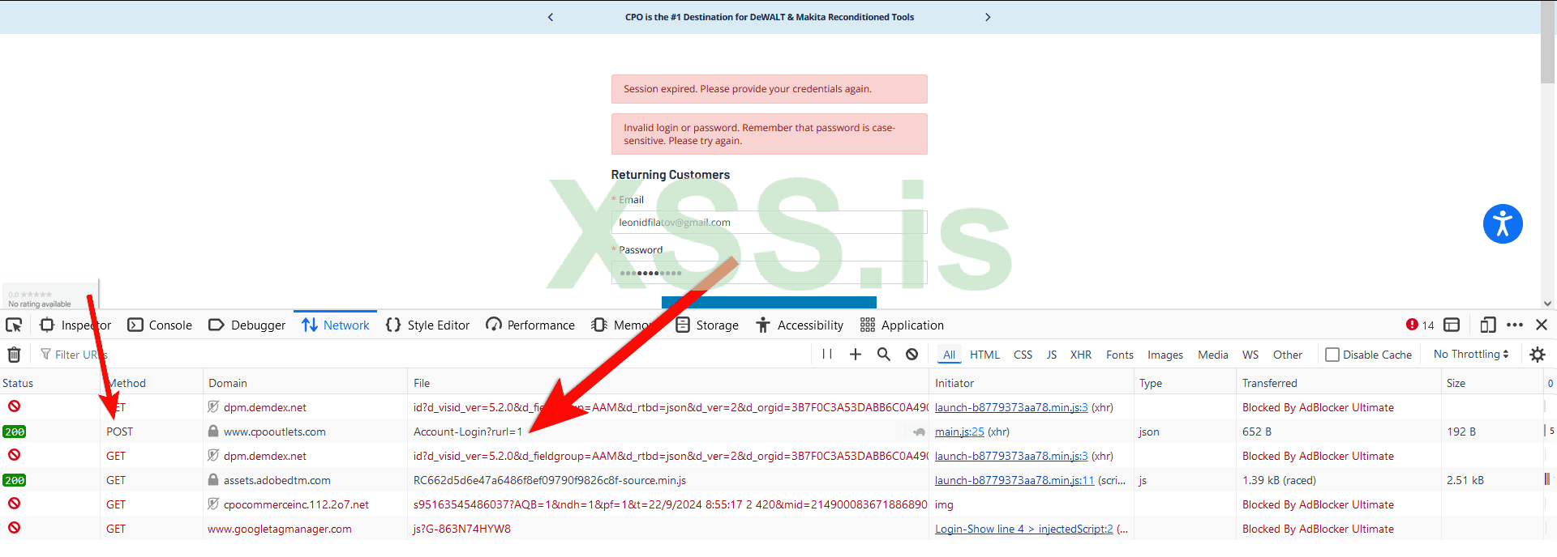Screen dimensions: 1557x557
Task: Click the Password input field
Action: tap(769, 273)
